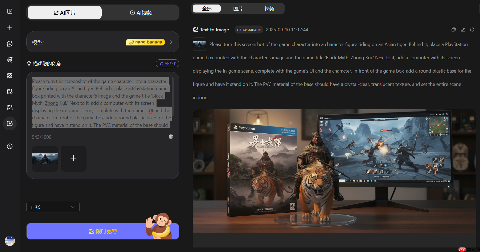
Task: Select the 全部 filter tab
Action: pos(207,9)
